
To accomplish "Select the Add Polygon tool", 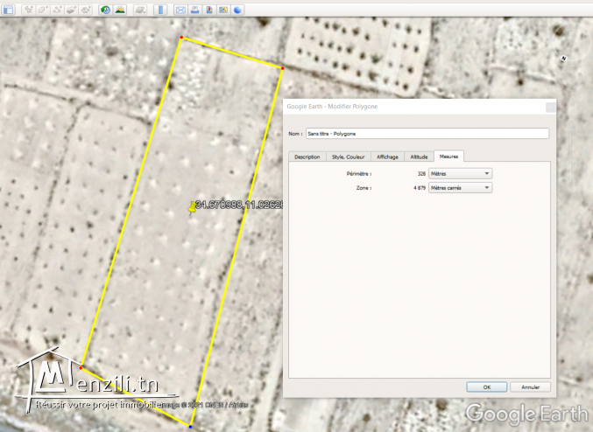I will (x=44, y=10).
